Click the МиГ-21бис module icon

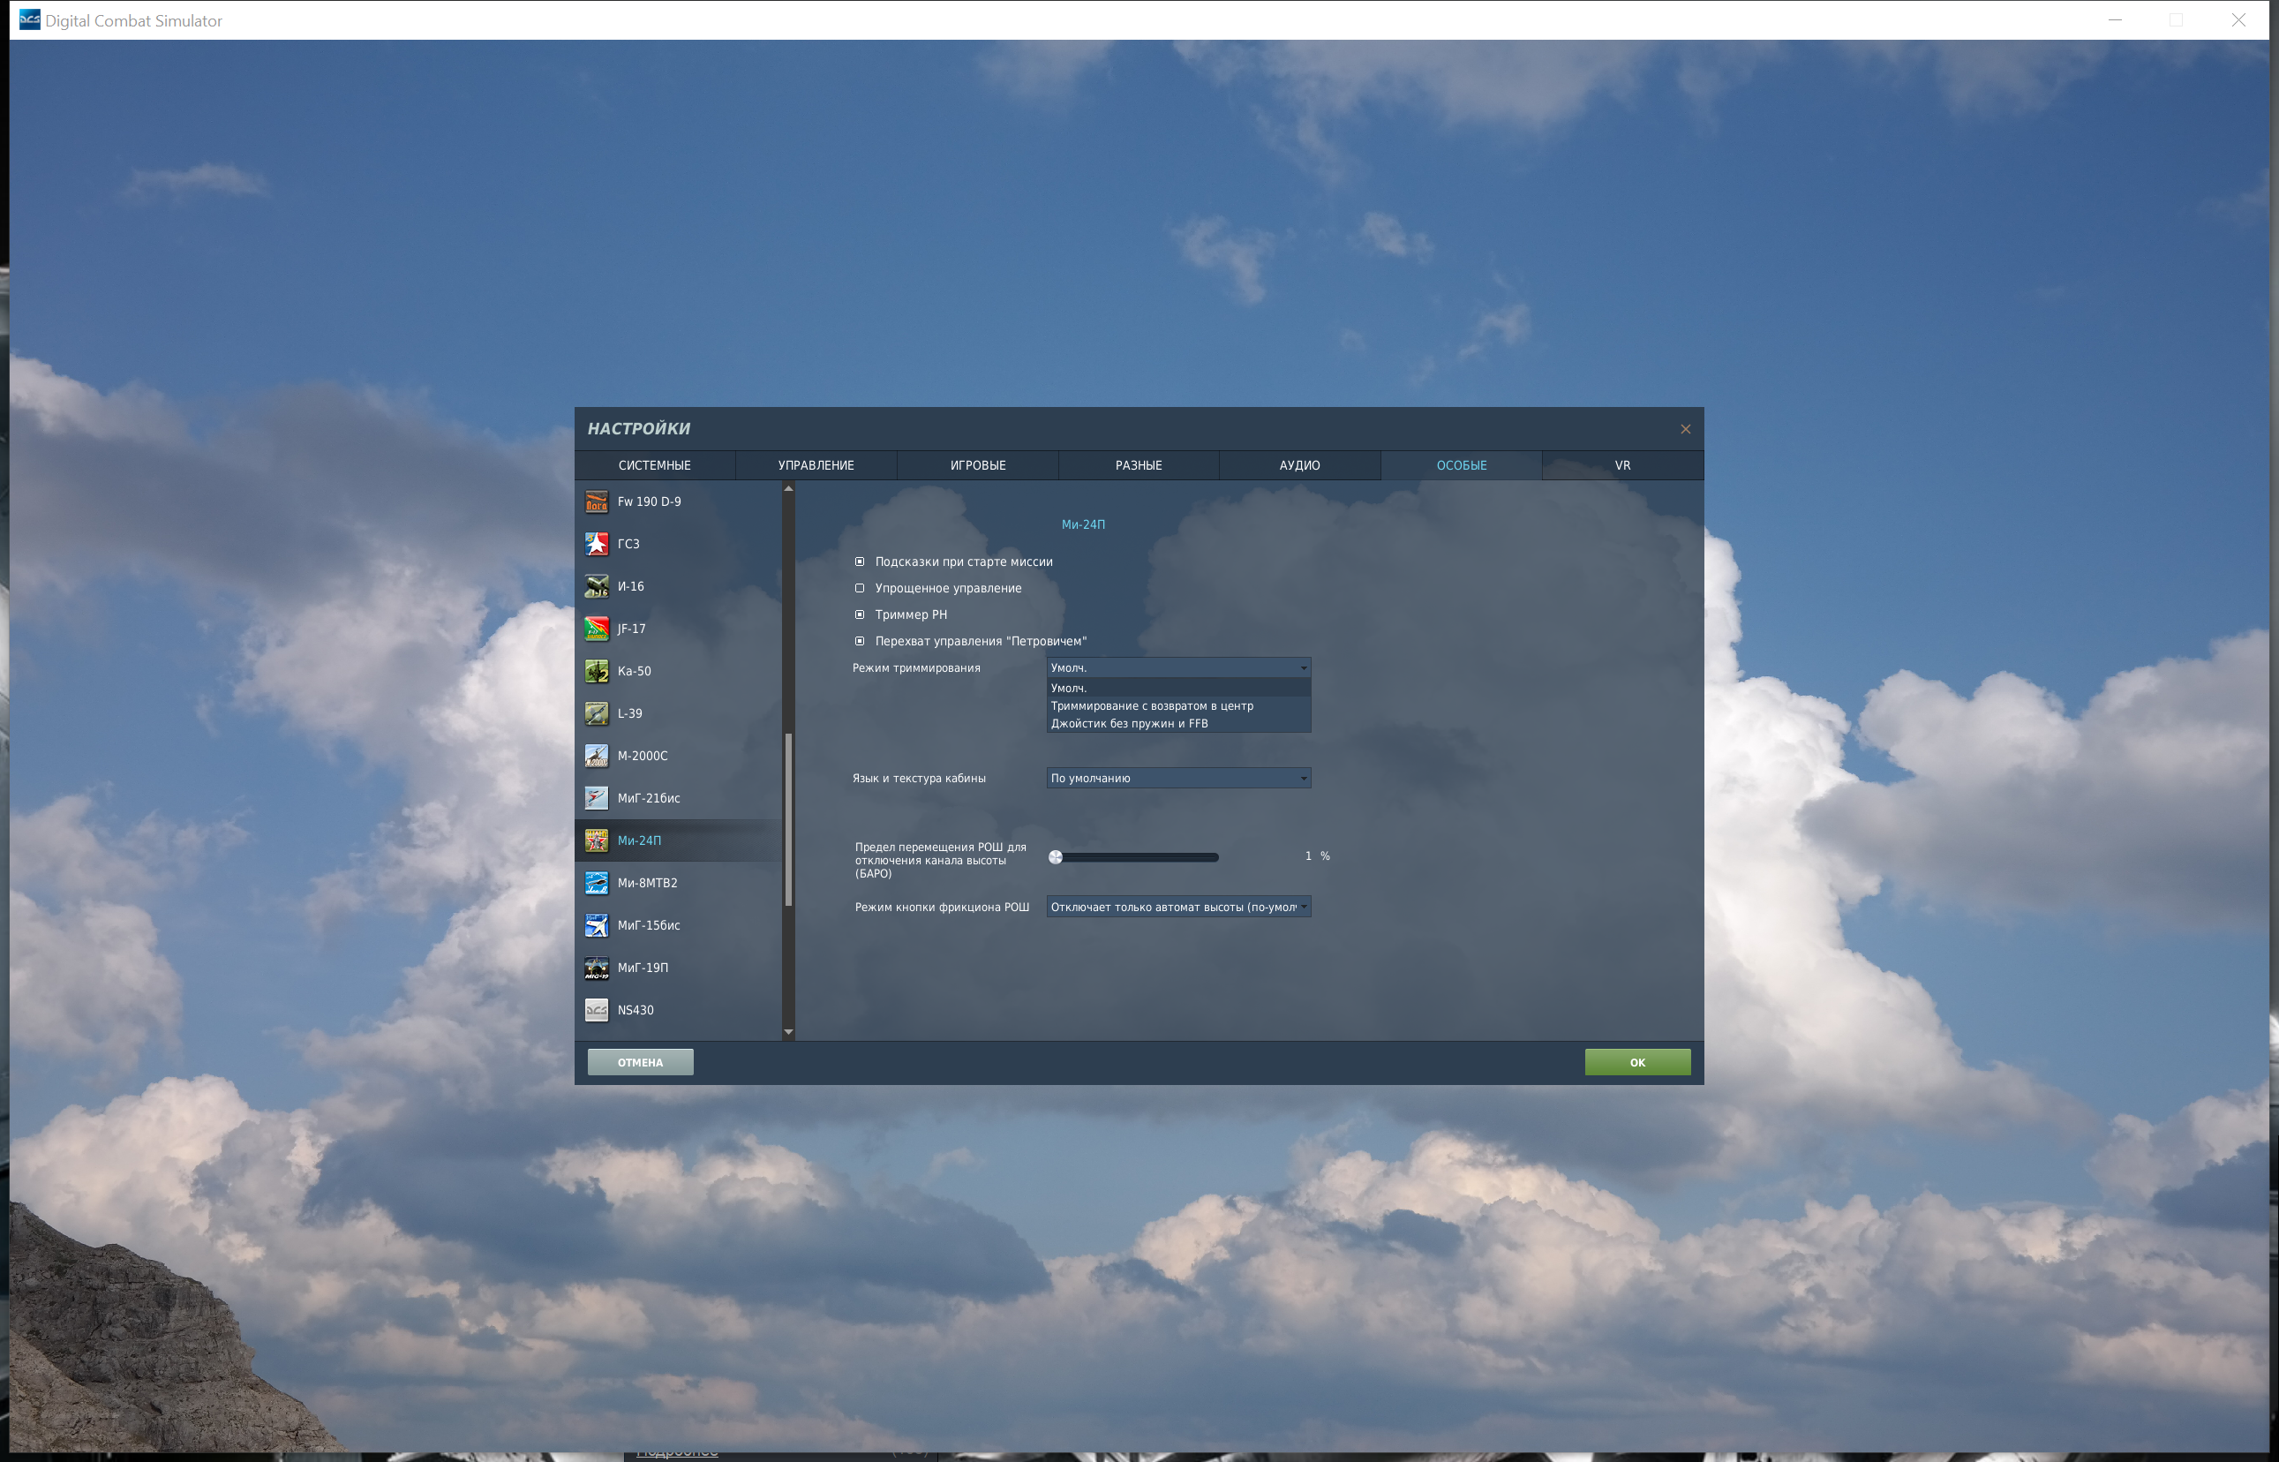pos(596,798)
